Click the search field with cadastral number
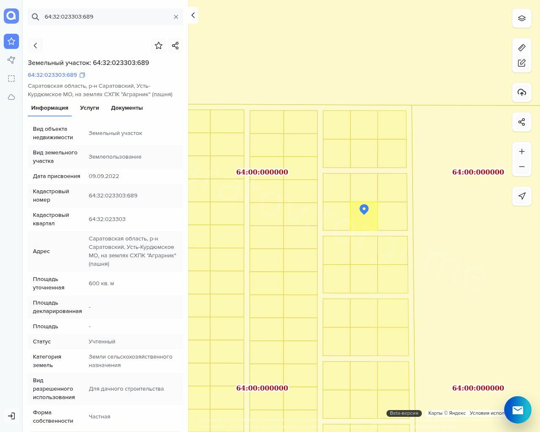 (105, 17)
